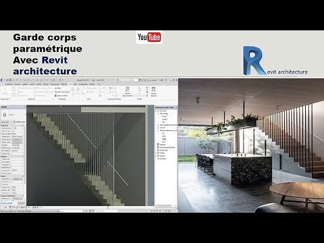Open the Sélectionner panel dropdown
Screen dimensions: 324x243
point(5,99)
